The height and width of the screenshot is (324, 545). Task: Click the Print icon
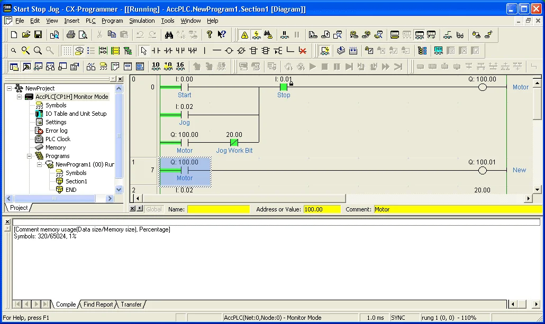point(71,35)
